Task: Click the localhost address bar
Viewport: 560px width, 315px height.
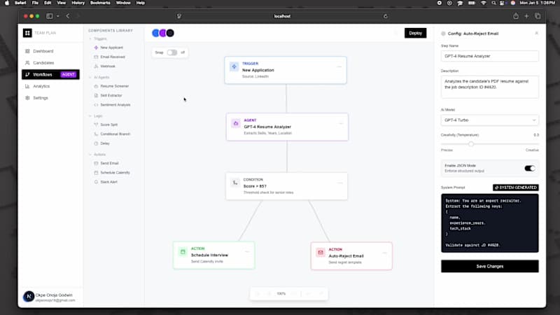Action: click(x=282, y=16)
